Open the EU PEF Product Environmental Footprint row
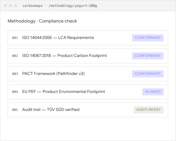 click(88, 92)
